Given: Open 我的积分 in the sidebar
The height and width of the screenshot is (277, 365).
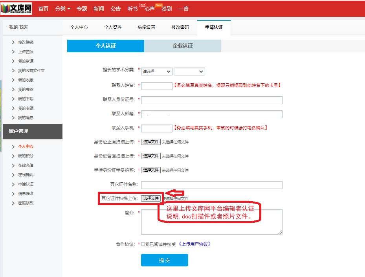Looking at the screenshot, I should [x=26, y=156].
